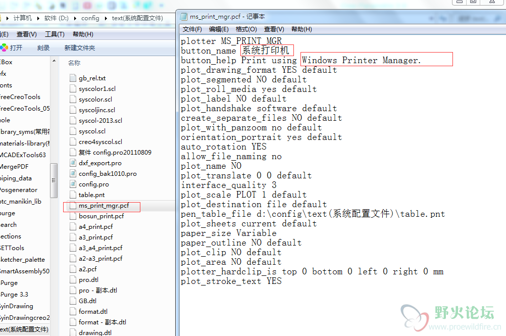Click 软件 (D:) in the address breadcrumb
506x336 pixels.
pos(57,18)
